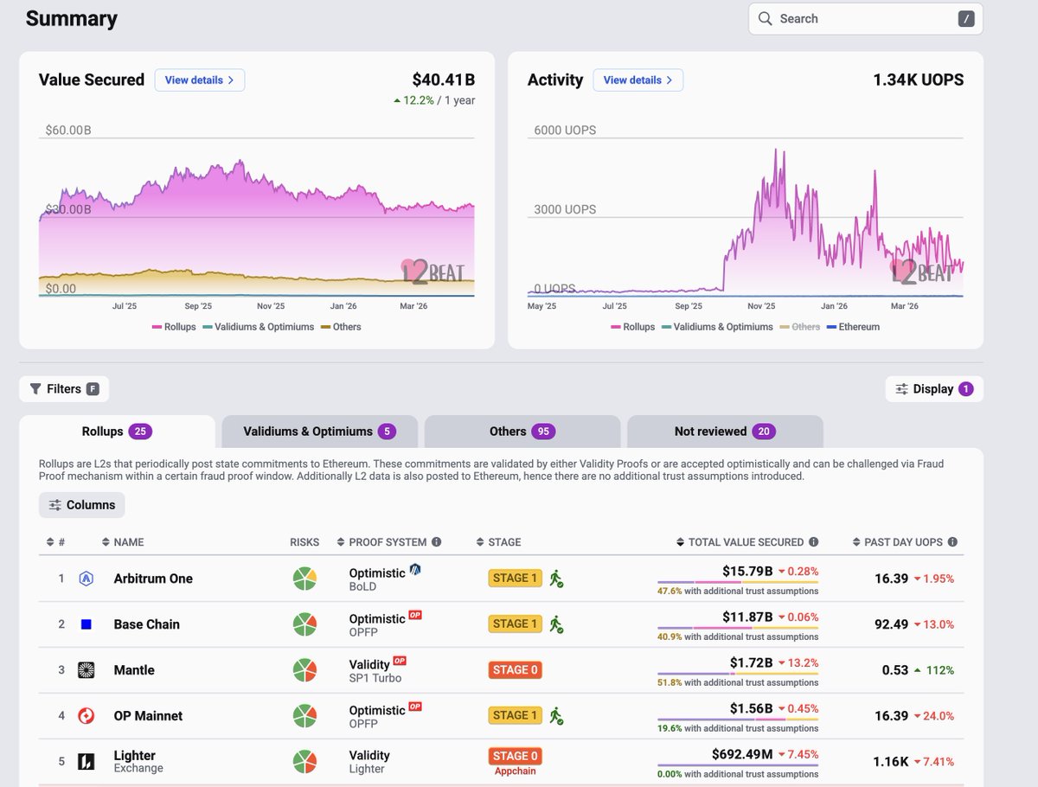Click the Mantle project logo icon
This screenshot has width=1038, height=787.
pyautogui.click(x=86, y=670)
